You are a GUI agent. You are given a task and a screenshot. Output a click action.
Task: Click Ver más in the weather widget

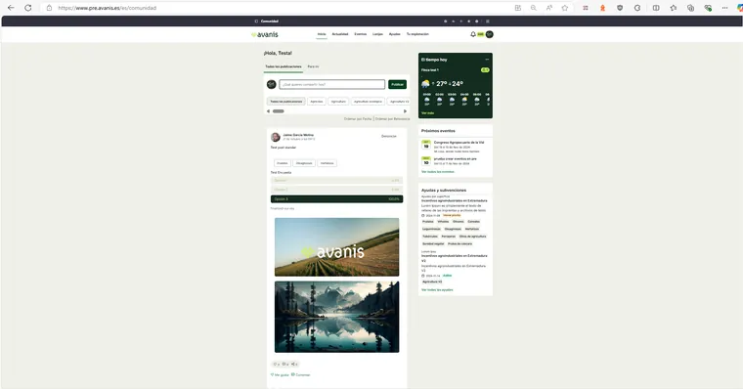pos(427,113)
